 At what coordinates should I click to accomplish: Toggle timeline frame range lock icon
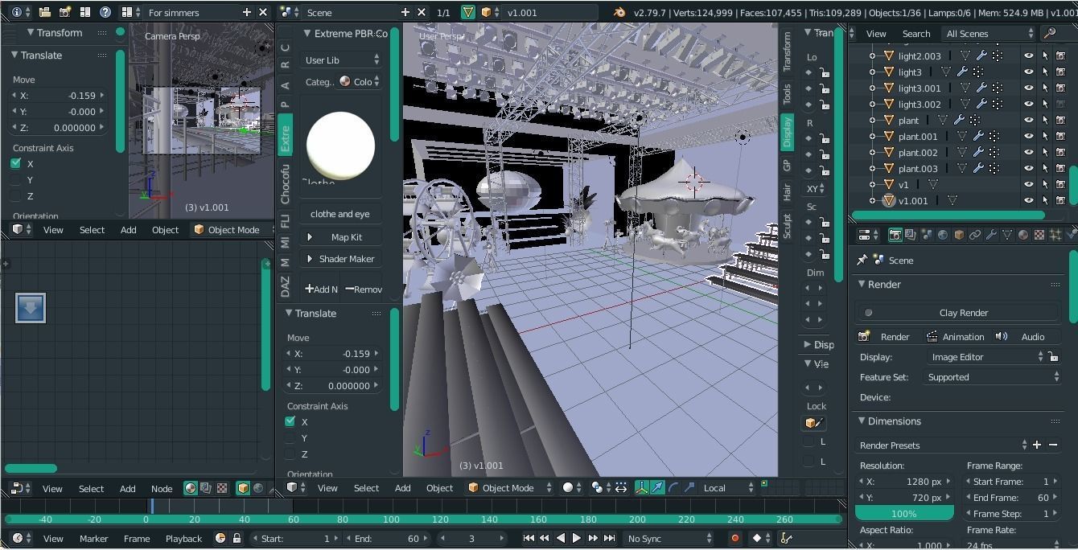[x=237, y=539]
